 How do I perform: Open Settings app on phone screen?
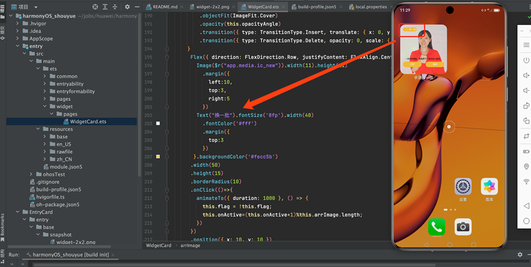tap(463, 187)
